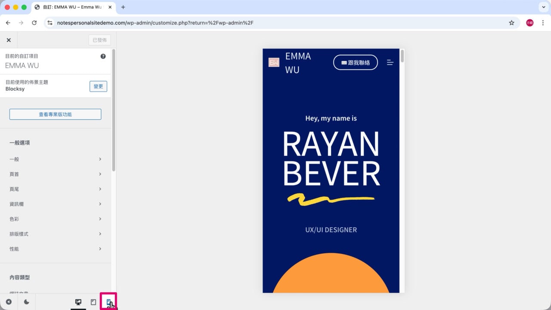The width and height of the screenshot is (551, 310).
Task: Click 查看專業版功能 button
Action: point(56,114)
